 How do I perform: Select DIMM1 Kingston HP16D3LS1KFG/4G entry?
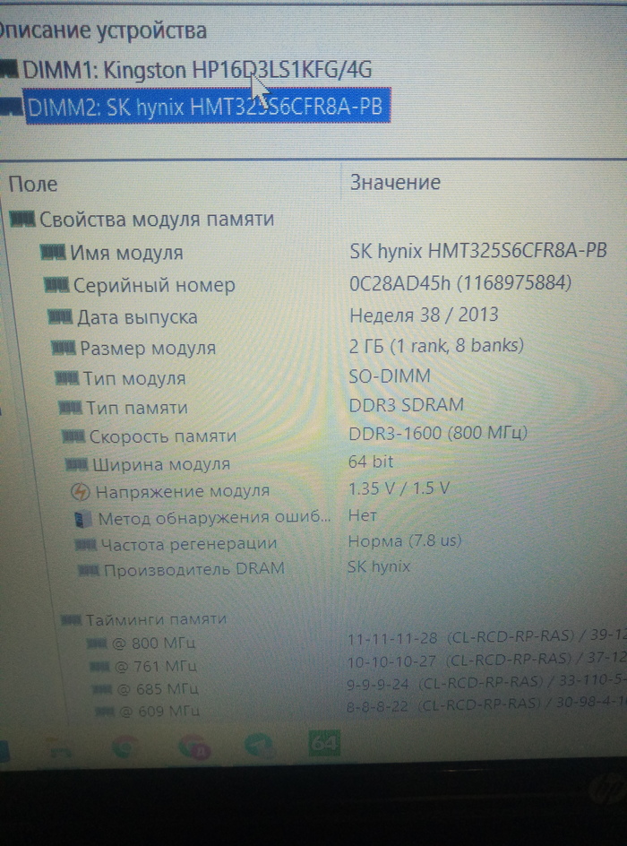click(x=197, y=70)
